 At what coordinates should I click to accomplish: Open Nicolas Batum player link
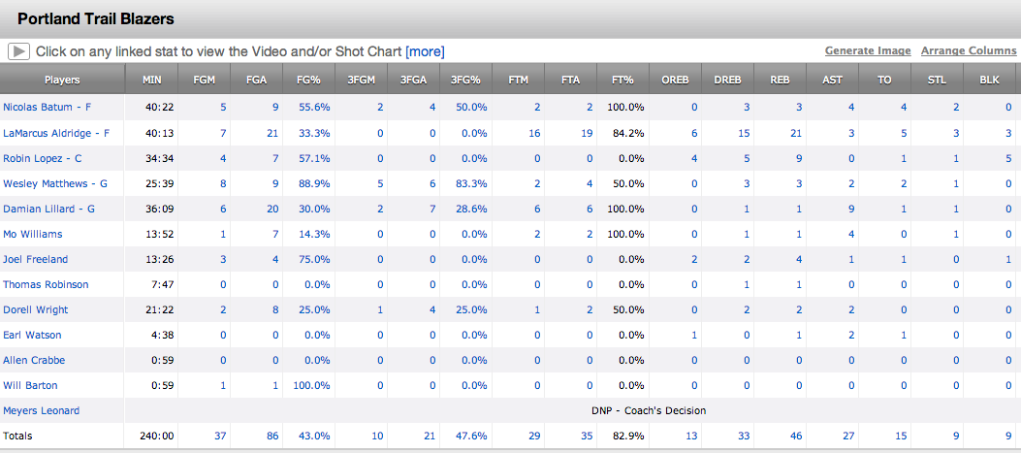pyautogui.click(x=47, y=107)
